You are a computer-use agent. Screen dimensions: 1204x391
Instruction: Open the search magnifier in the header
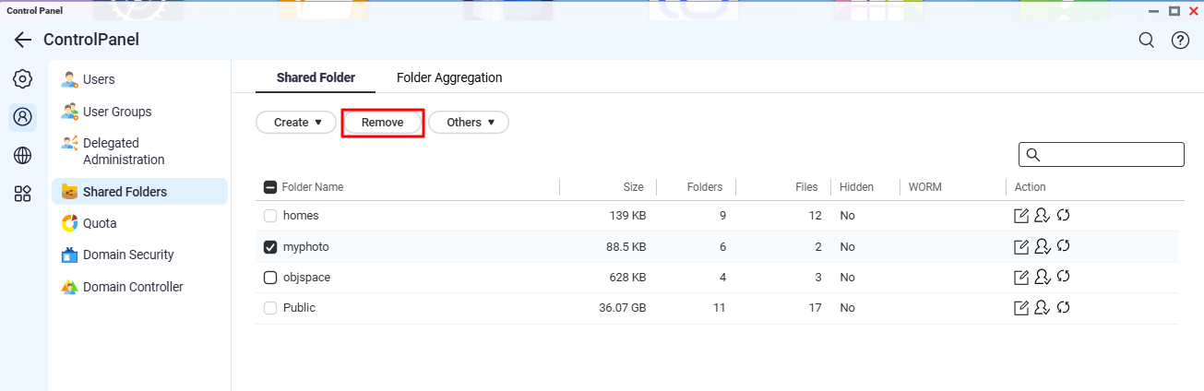[x=1146, y=40]
